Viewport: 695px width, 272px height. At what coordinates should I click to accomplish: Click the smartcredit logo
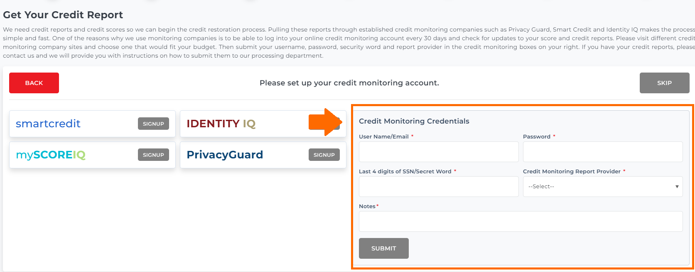click(48, 124)
